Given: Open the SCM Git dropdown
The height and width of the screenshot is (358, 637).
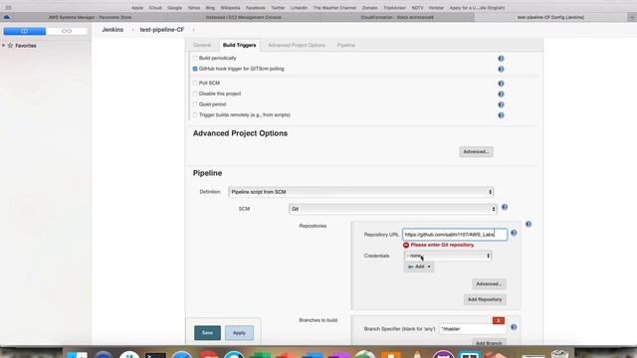Looking at the screenshot, I should (393, 209).
